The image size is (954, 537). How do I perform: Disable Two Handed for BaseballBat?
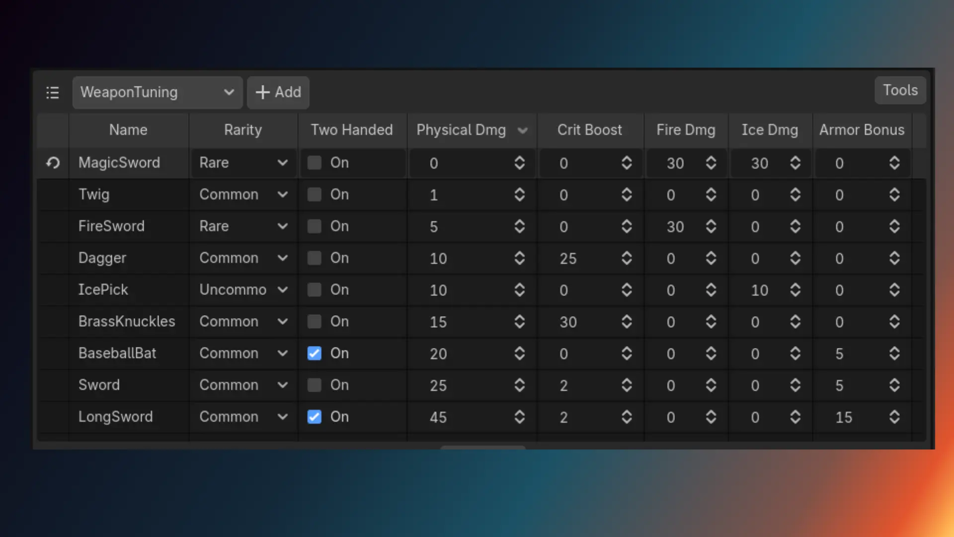tap(314, 354)
